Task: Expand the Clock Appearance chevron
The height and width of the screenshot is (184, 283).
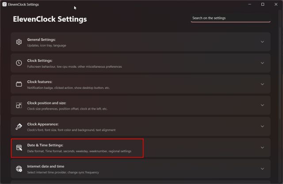Action: tap(262, 126)
